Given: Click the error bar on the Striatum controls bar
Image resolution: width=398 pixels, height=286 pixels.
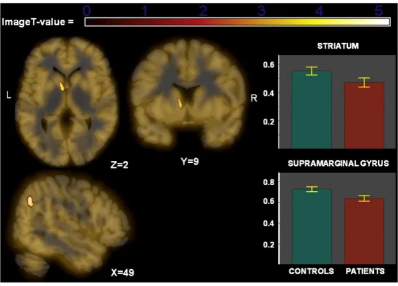Looking at the screenshot, I should pyautogui.click(x=311, y=71).
